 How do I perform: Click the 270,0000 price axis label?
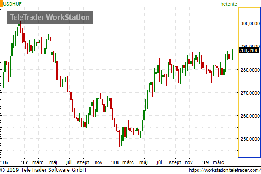(250, 93)
